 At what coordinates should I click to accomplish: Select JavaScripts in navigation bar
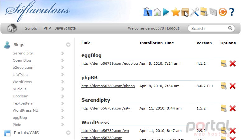(x=65, y=28)
